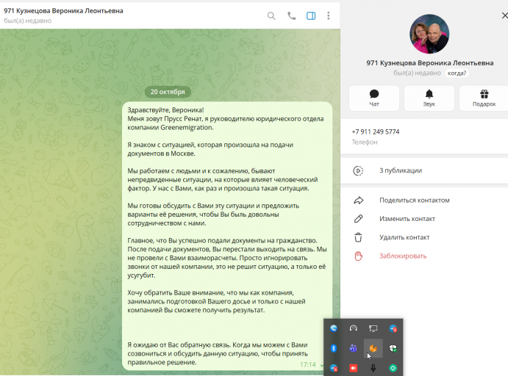Click the contact name in chat header
Screen dimensions: 508x376
(63, 11)
